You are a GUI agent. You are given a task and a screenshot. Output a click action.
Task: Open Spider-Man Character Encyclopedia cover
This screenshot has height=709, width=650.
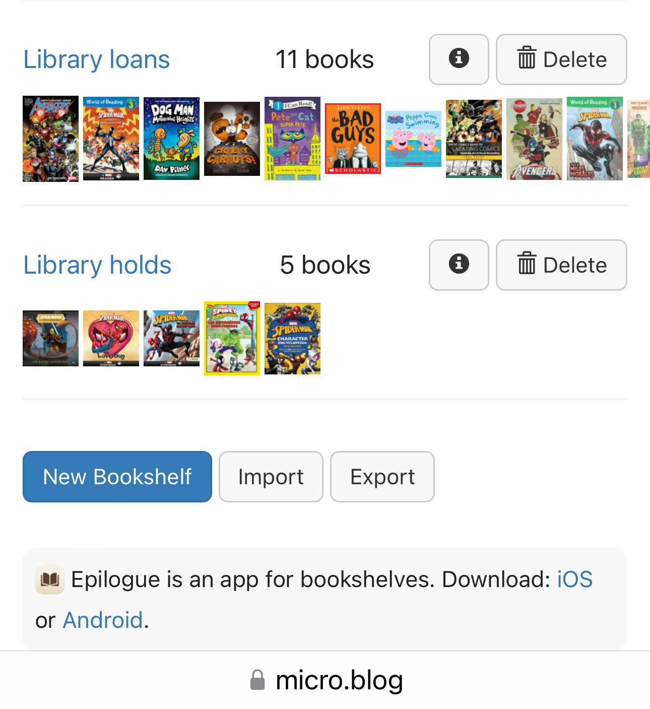(x=292, y=339)
